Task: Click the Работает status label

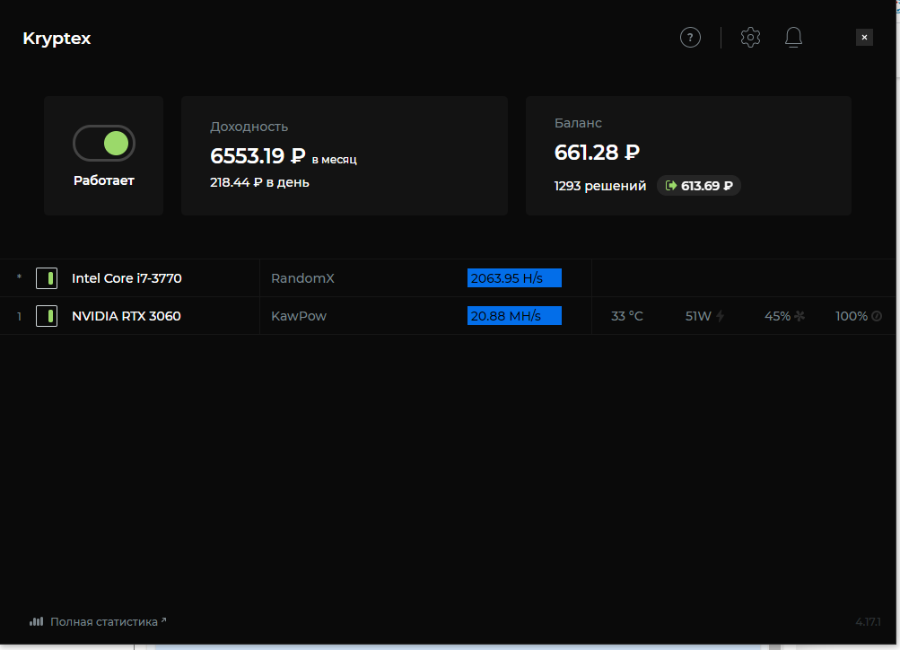Action: pos(104,180)
